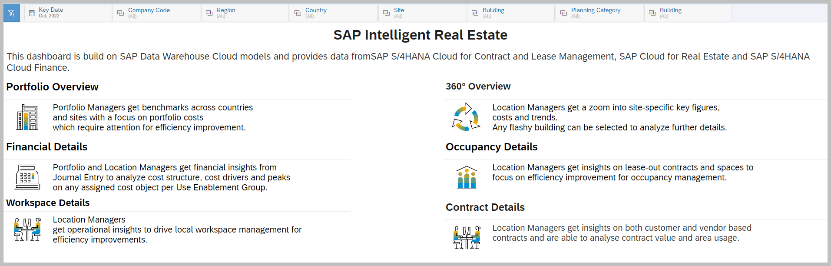Screen dimensions: 831x266
Task: Click the Workspace Details desk icon
Action: pos(27,229)
